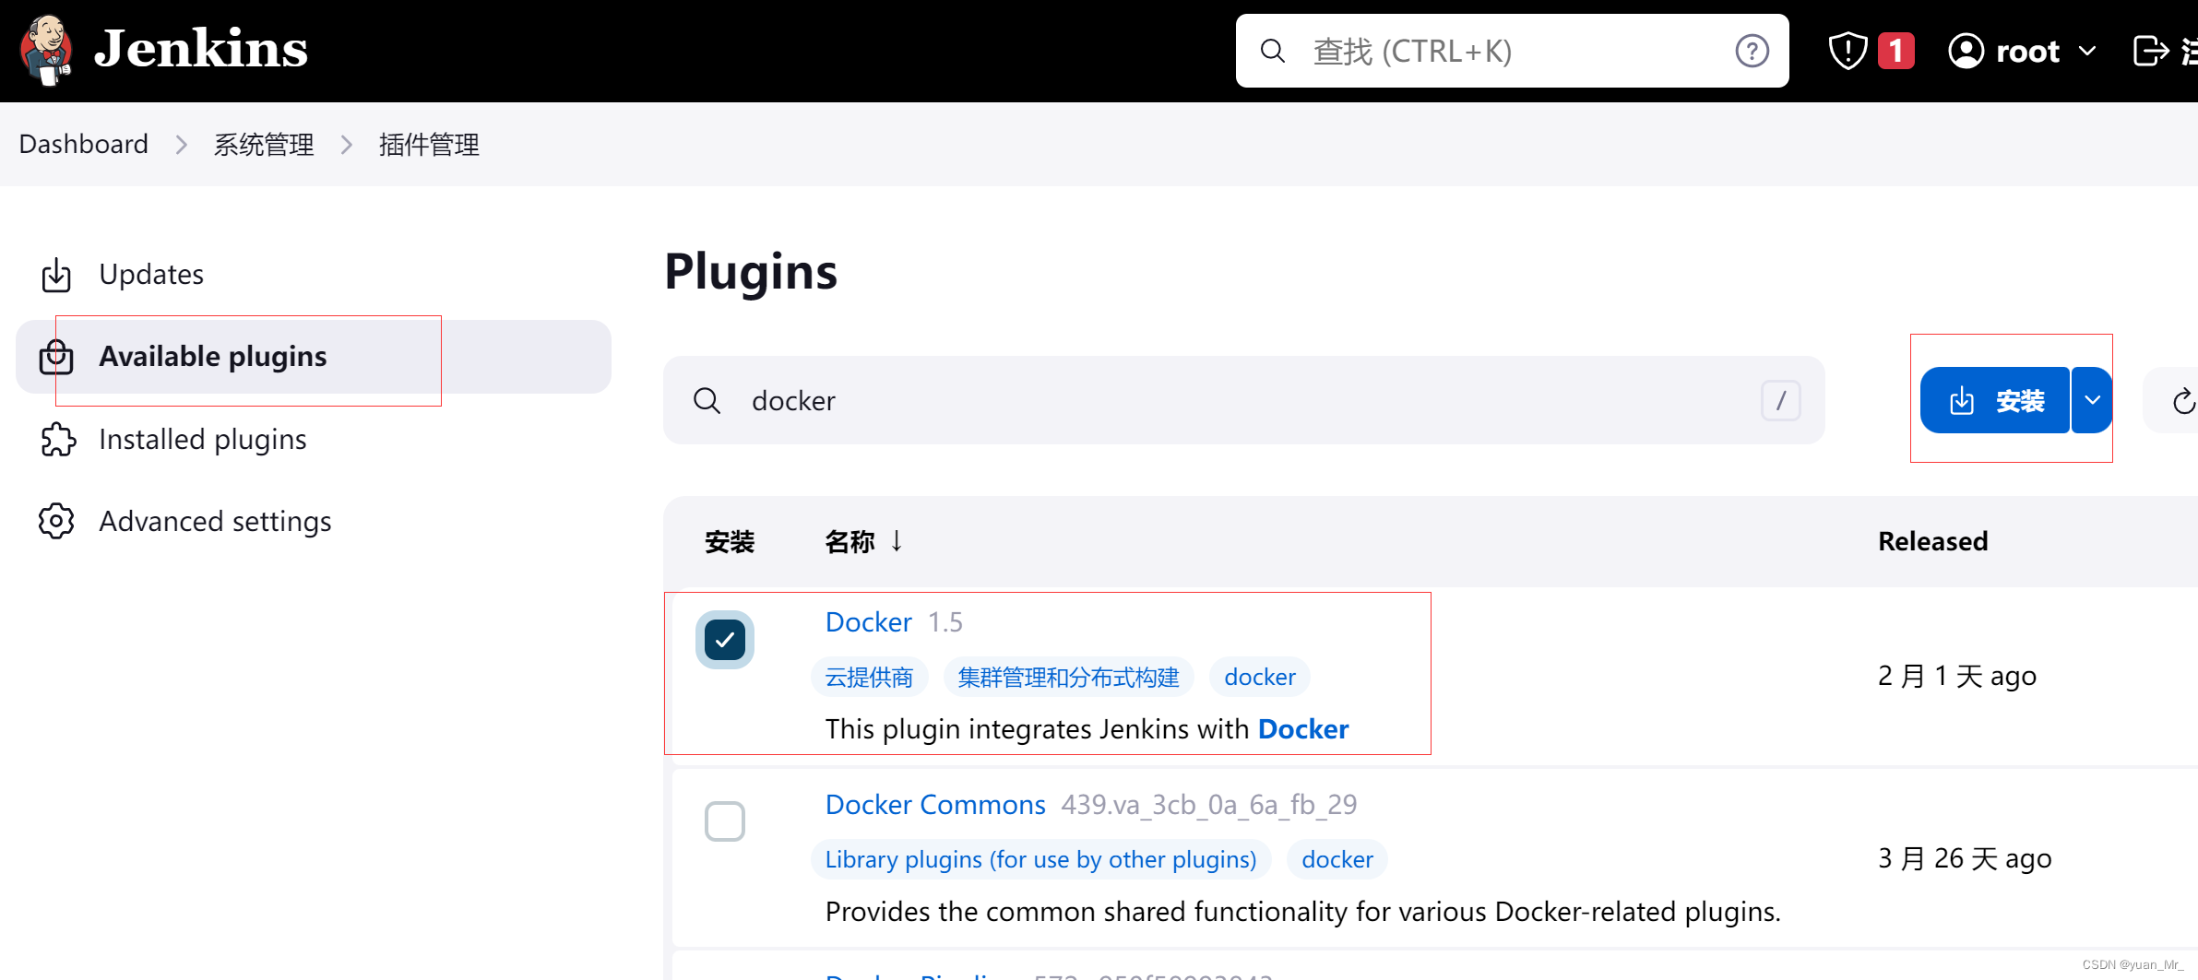Click the magnifier icon in header search
The image size is (2198, 980).
click(1273, 51)
